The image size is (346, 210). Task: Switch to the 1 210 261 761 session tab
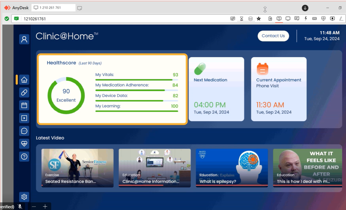tap(53, 8)
